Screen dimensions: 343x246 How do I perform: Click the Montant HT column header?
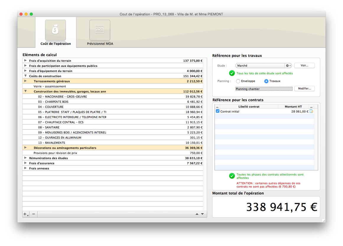293,107
